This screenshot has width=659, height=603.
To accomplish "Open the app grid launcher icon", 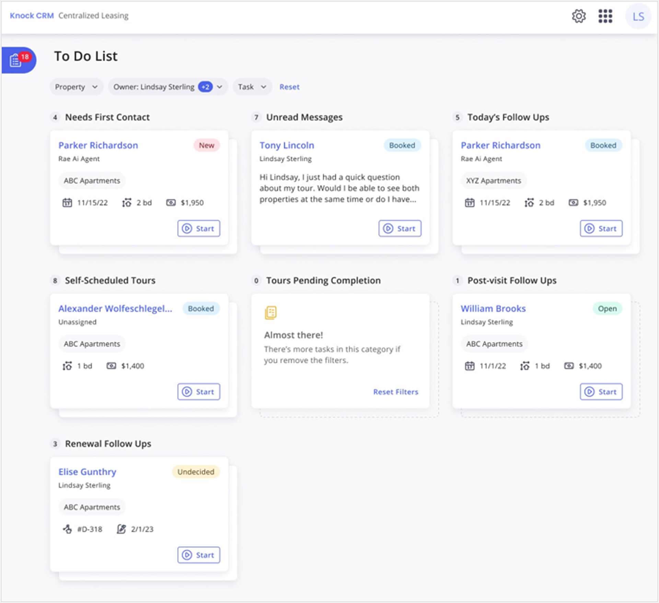I will click(x=605, y=16).
